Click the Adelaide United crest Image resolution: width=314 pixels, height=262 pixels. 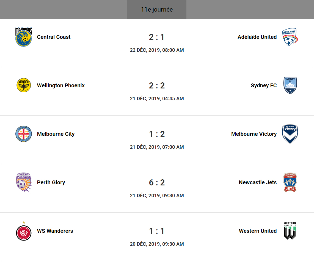(290, 37)
